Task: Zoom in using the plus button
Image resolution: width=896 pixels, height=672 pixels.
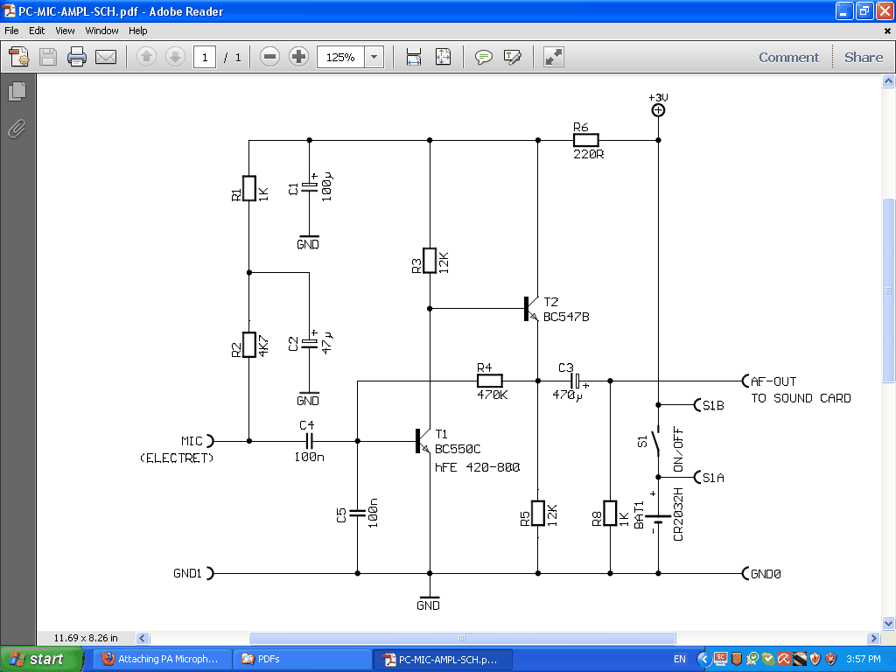Action: point(299,57)
